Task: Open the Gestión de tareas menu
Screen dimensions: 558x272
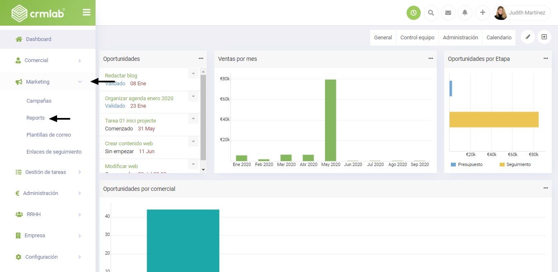Action: tap(48, 172)
